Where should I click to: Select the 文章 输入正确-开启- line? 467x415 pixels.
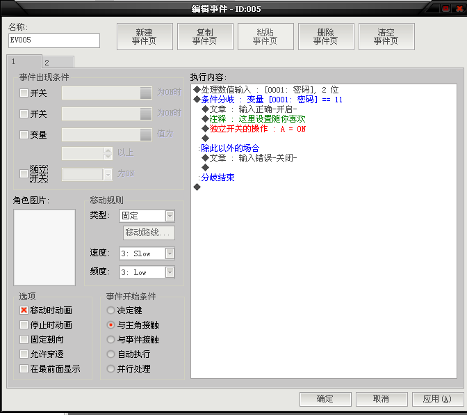(x=249, y=109)
